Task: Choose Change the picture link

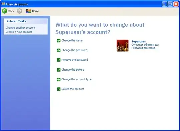Action: coord(73,70)
